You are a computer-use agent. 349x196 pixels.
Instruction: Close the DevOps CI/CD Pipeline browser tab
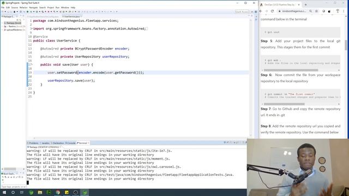pos(299,5)
